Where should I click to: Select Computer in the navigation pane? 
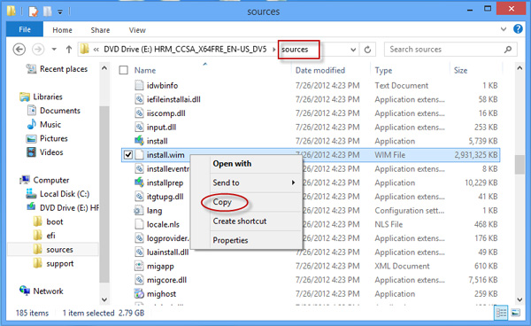[51, 181]
